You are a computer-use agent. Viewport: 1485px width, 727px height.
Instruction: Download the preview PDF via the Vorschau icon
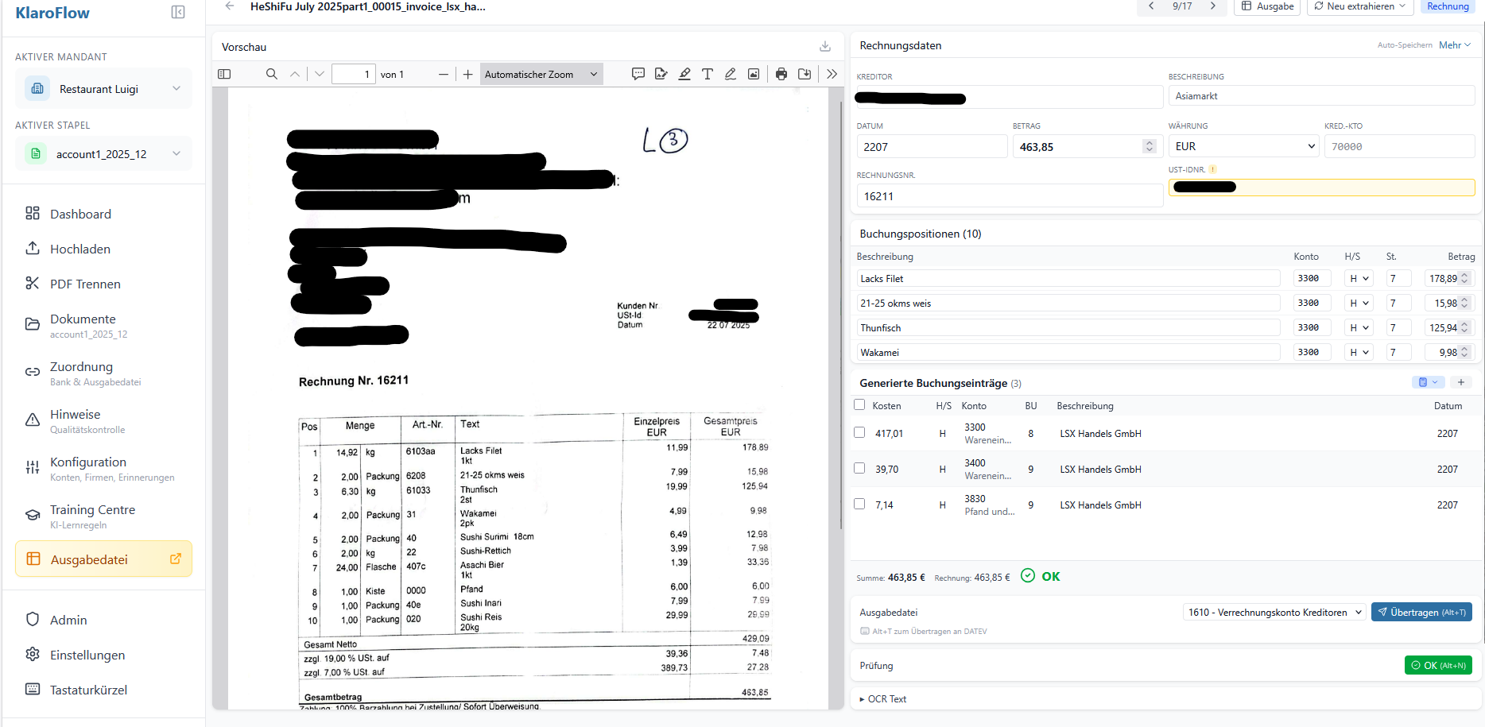[825, 47]
